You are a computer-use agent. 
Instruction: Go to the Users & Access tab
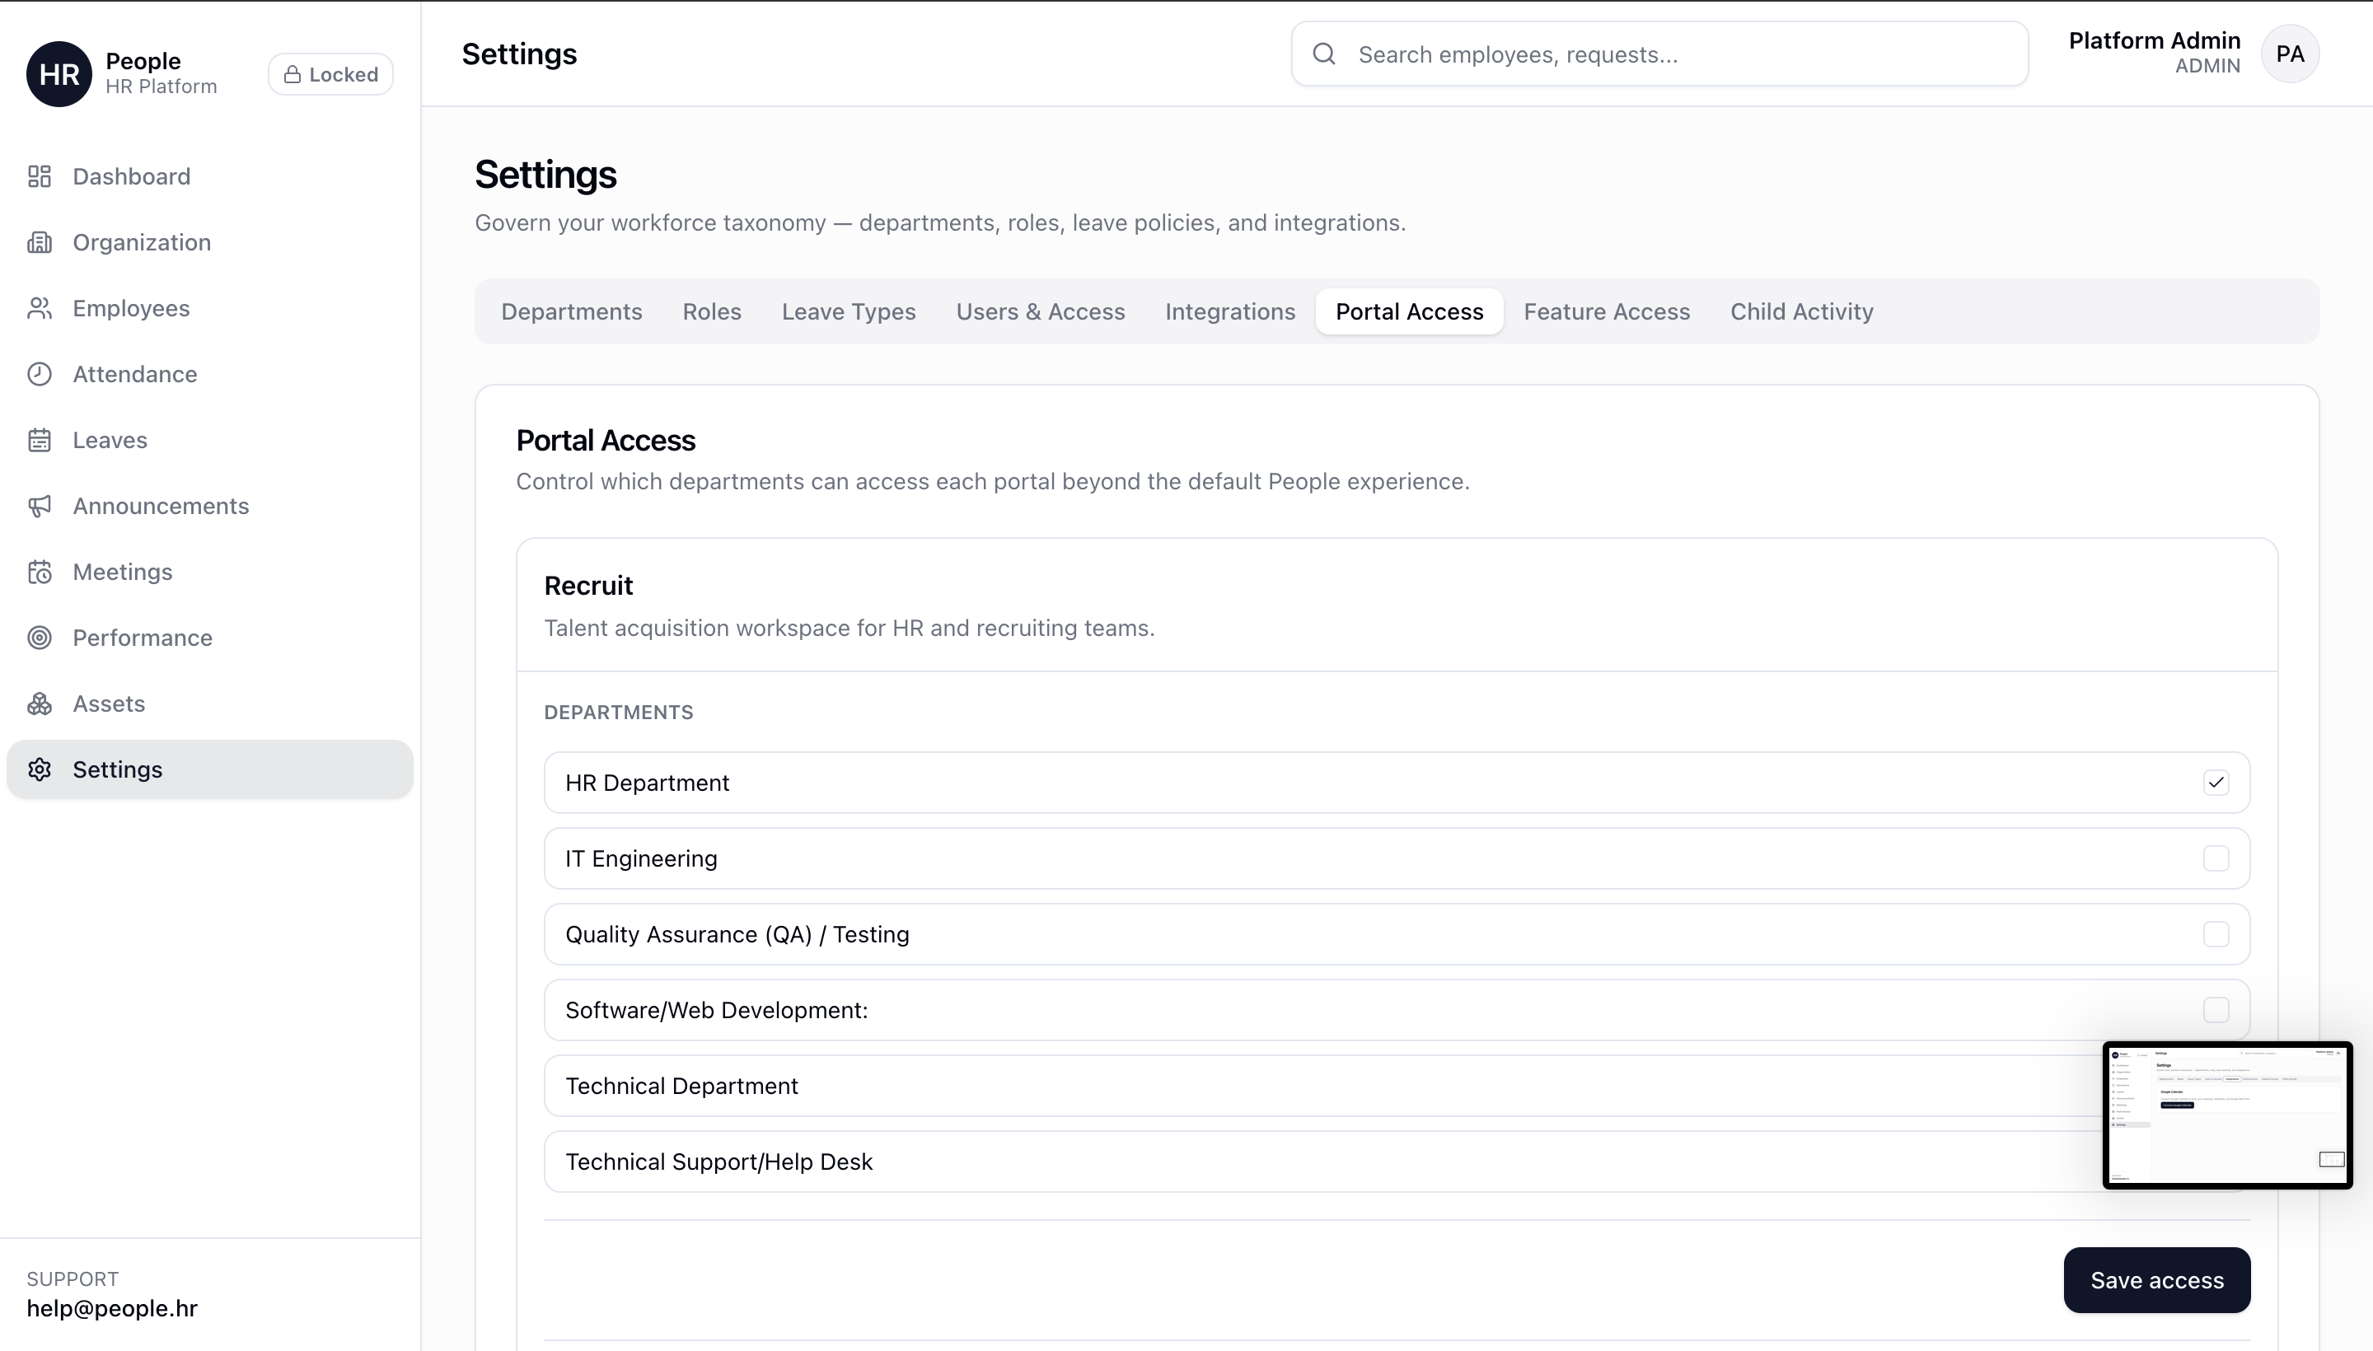[1039, 311]
